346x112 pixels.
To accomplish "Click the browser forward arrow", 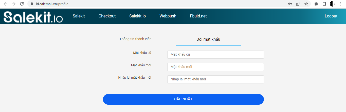I will [14, 4].
